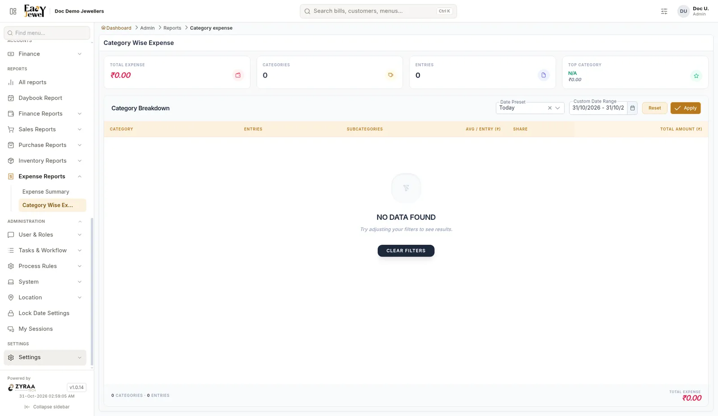Click the home icon in the breadcrumb
The image size is (718, 416).
103,28
